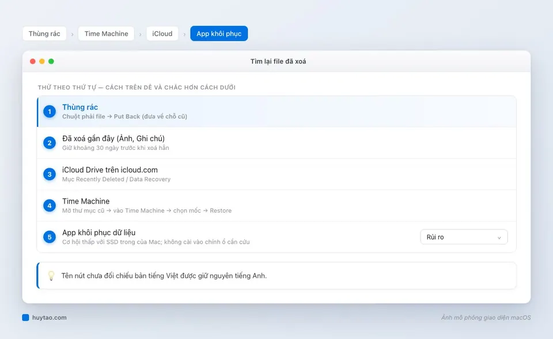Click the chevron arrow in Rủi ro dropdown
This screenshot has width=553, height=339.
pos(499,238)
